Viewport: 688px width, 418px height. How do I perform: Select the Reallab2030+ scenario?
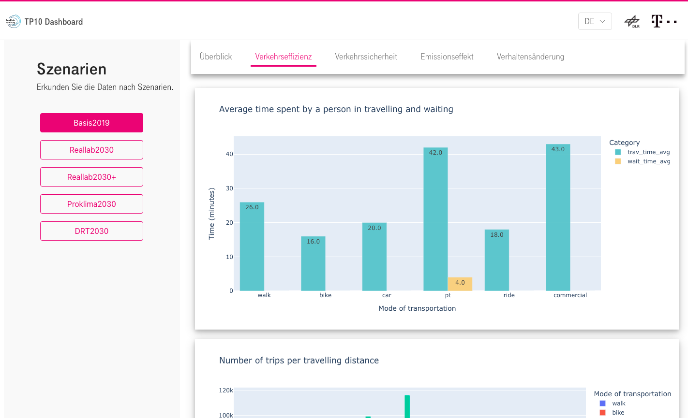[x=91, y=177]
